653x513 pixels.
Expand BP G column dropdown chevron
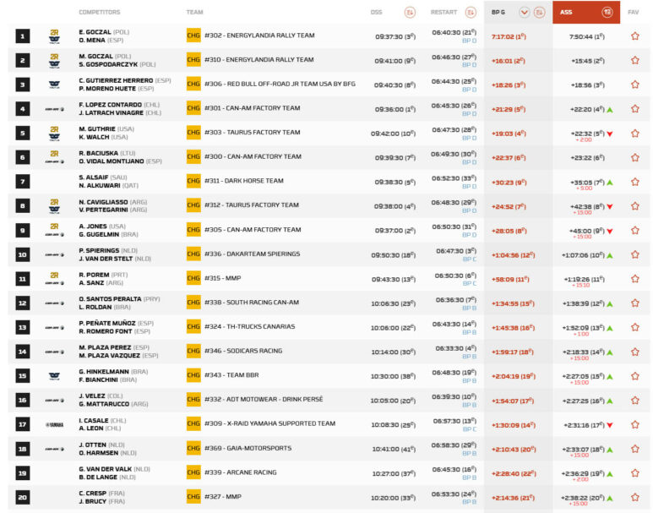click(524, 12)
